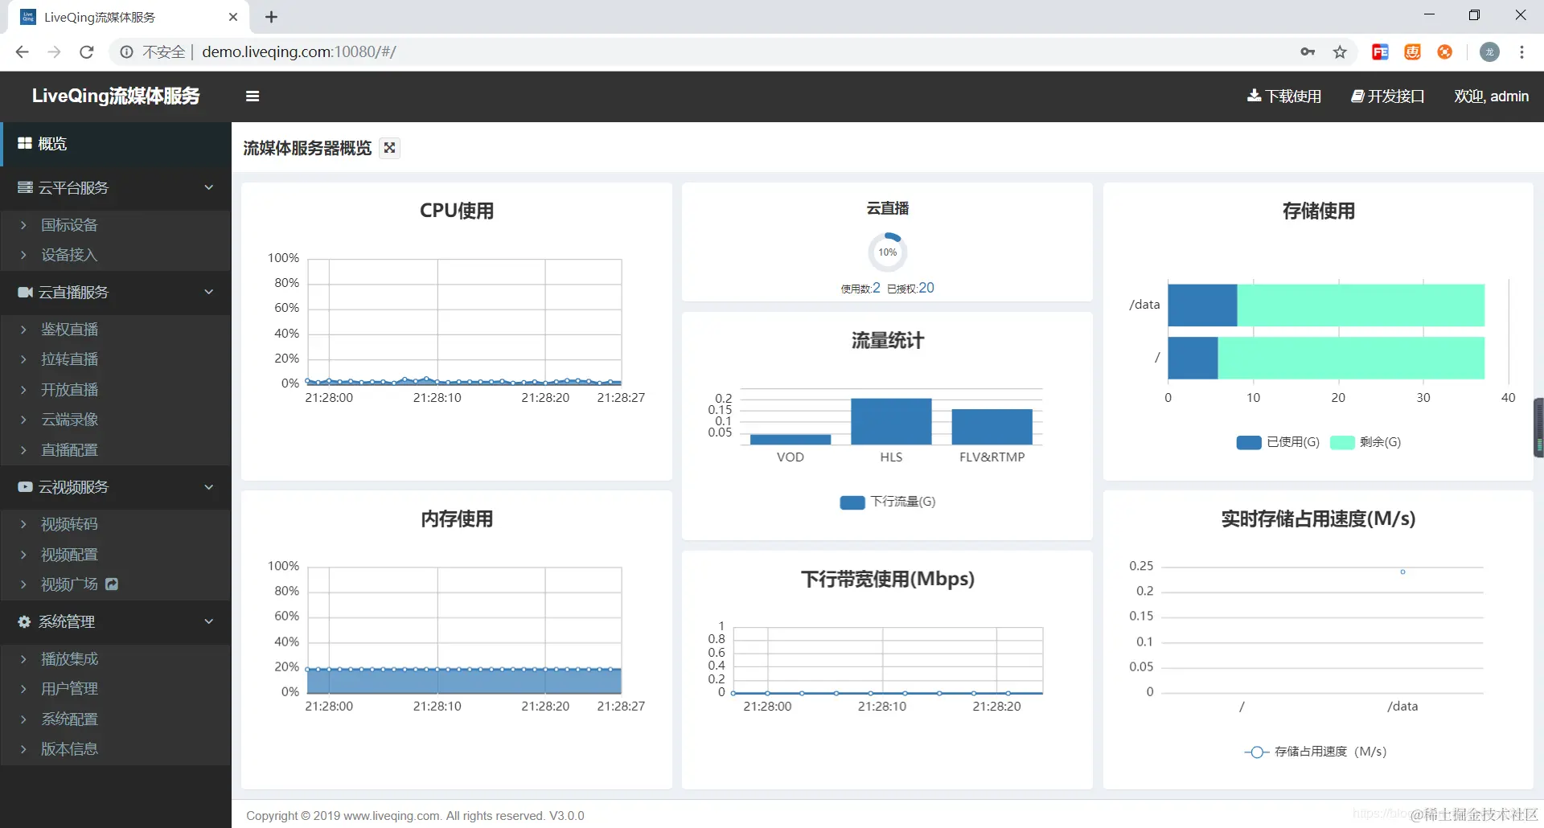
Task: Open a new browser tab with plus
Action: pyautogui.click(x=271, y=17)
